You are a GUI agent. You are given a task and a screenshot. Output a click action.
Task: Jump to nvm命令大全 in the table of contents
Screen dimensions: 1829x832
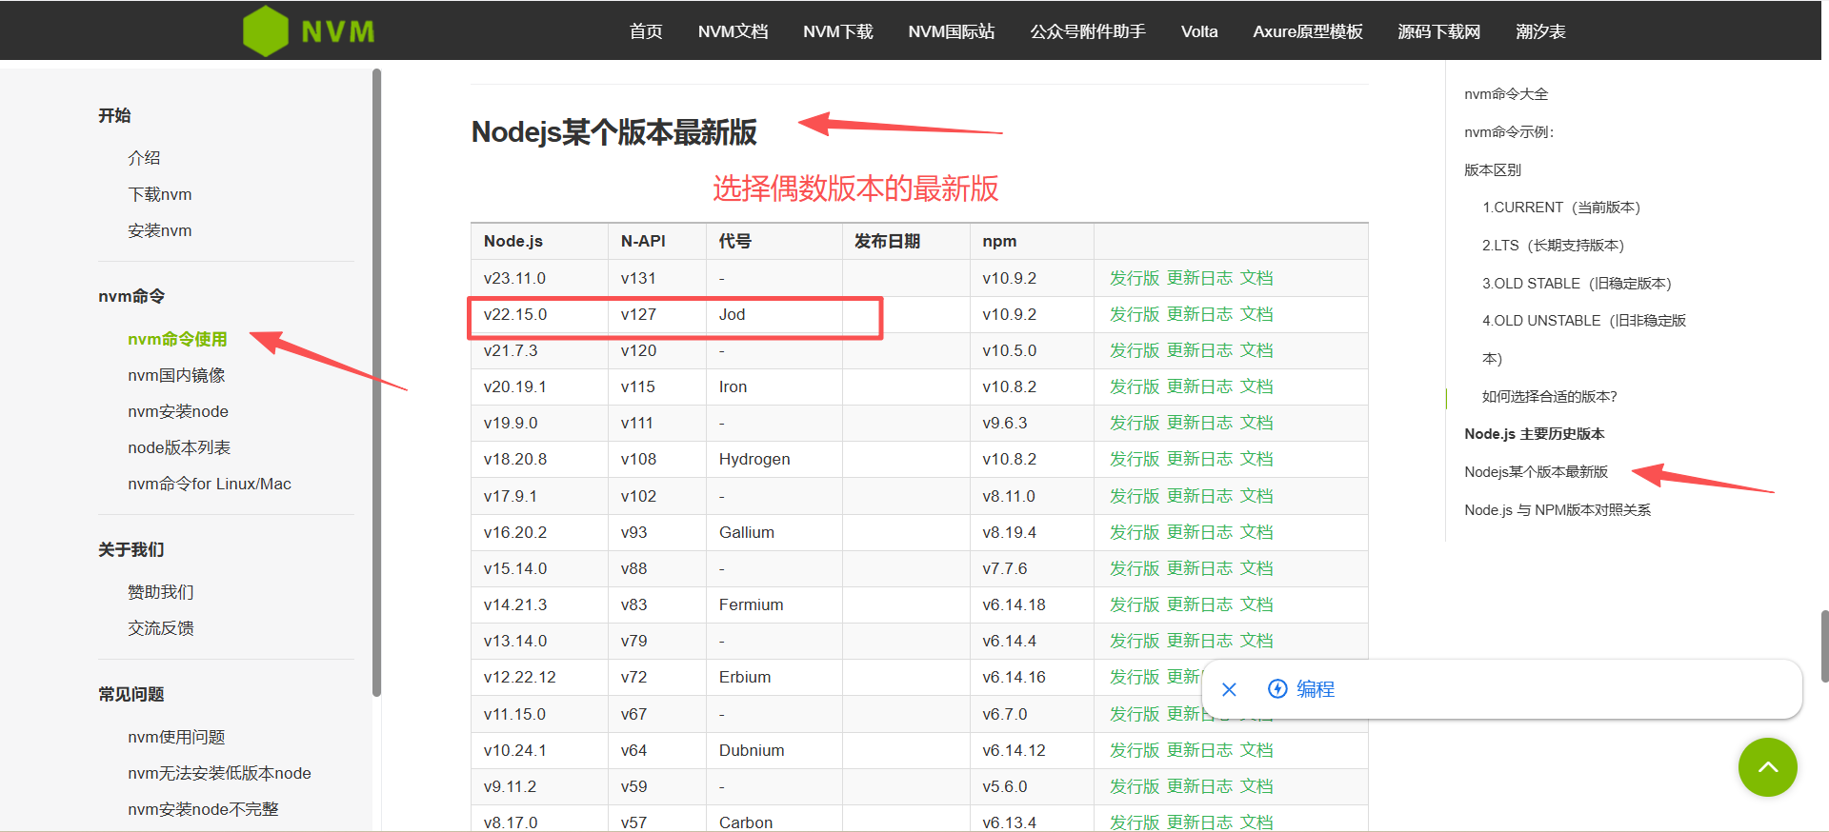click(1506, 94)
